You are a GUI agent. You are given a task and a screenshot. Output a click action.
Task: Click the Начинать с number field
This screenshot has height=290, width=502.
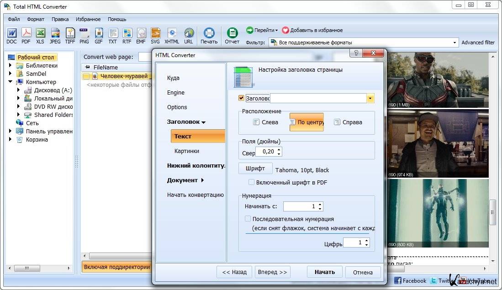(299, 206)
